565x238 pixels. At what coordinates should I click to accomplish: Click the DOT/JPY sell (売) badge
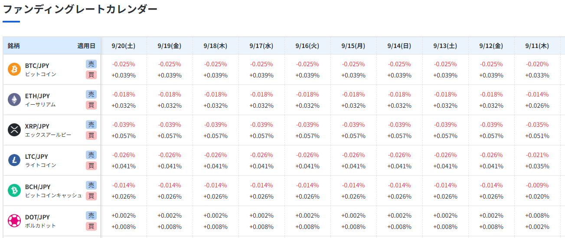point(91,215)
